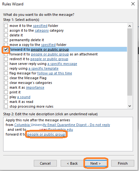Click the action list scroll-up arrow
Screen dimensions: 139x171
coord(130,26)
